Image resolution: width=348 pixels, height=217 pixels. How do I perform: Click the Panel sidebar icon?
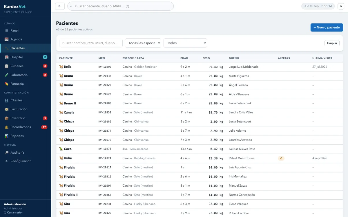(x=7, y=31)
